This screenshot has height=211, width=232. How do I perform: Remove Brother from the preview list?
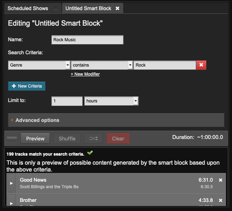(221, 200)
